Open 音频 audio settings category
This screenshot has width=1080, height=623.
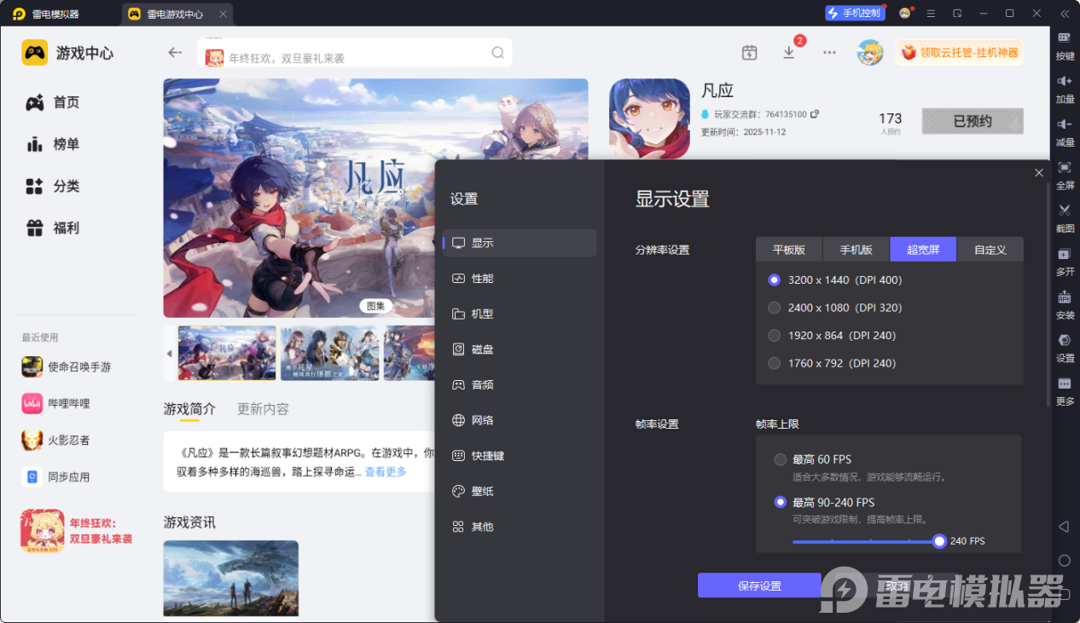coord(520,385)
